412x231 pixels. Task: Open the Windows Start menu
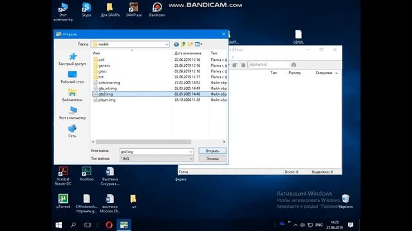pos(59,225)
